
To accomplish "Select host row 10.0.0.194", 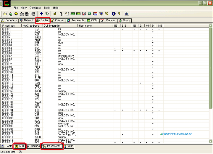I will tap(105, 110).
